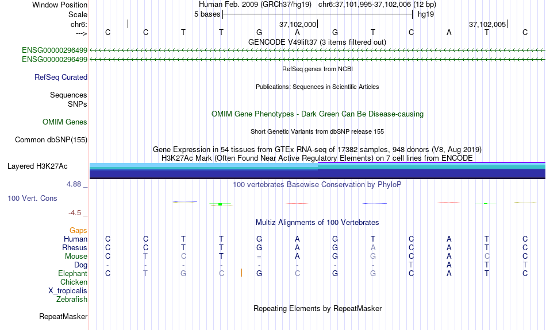The image size is (546, 330).
Task: Click Publications: Sequences in Scientific Articles title
Action: point(317,87)
